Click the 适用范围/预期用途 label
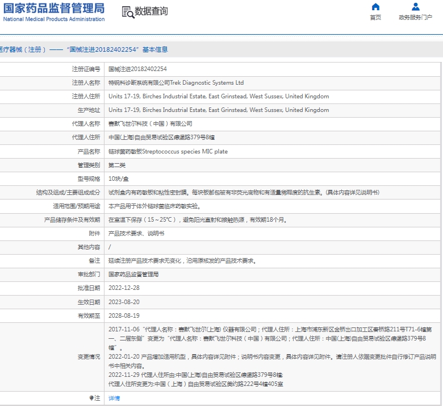 coord(77,206)
